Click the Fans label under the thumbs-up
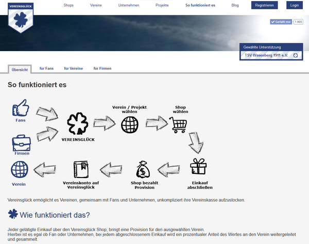The height and width of the screenshot is (244, 309). [21, 120]
